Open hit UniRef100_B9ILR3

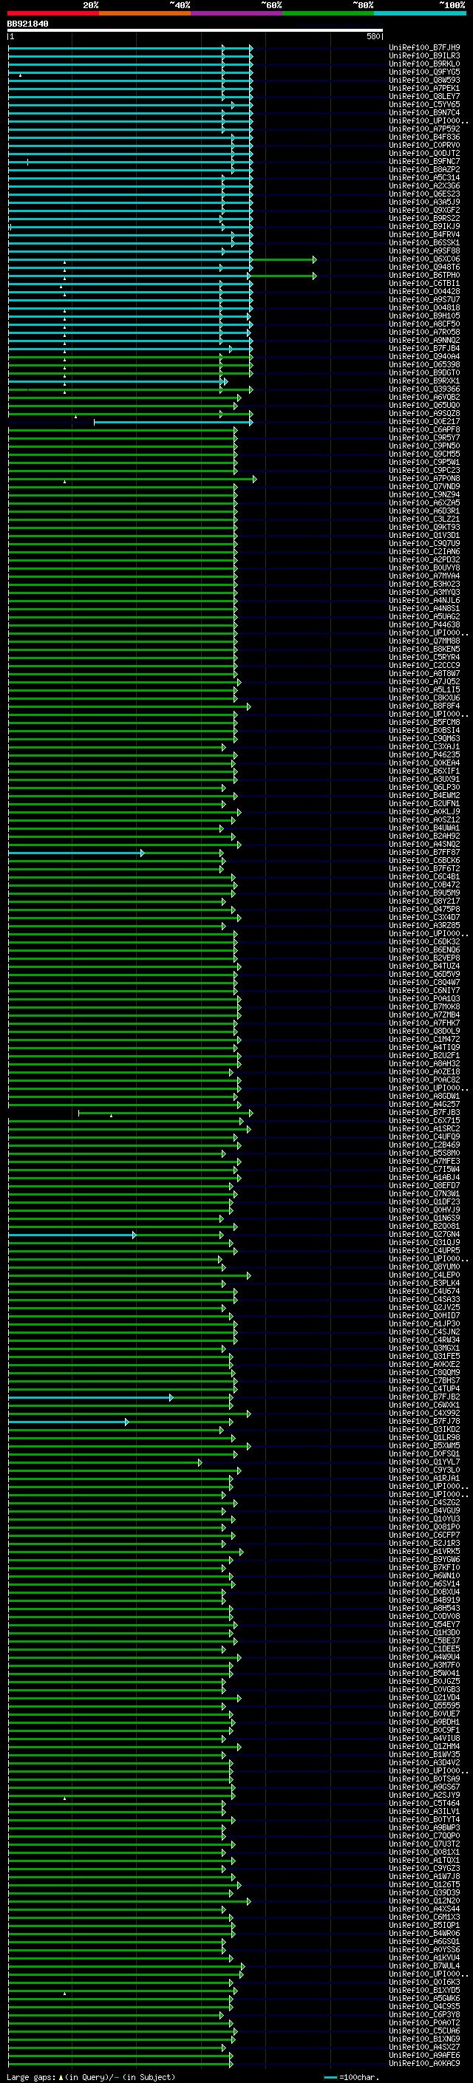pyautogui.click(x=424, y=56)
